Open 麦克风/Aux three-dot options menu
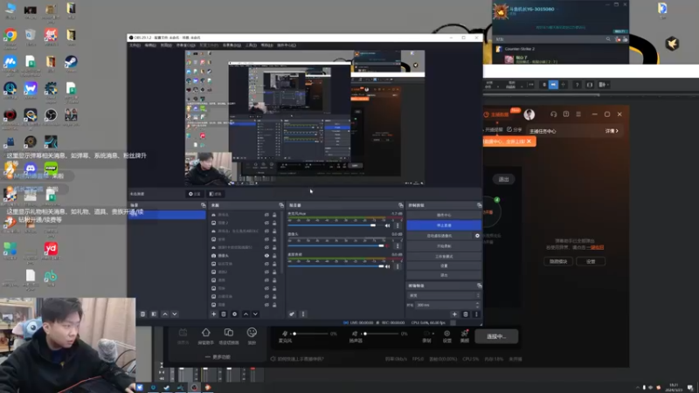The width and height of the screenshot is (699, 393). click(398, 225)
